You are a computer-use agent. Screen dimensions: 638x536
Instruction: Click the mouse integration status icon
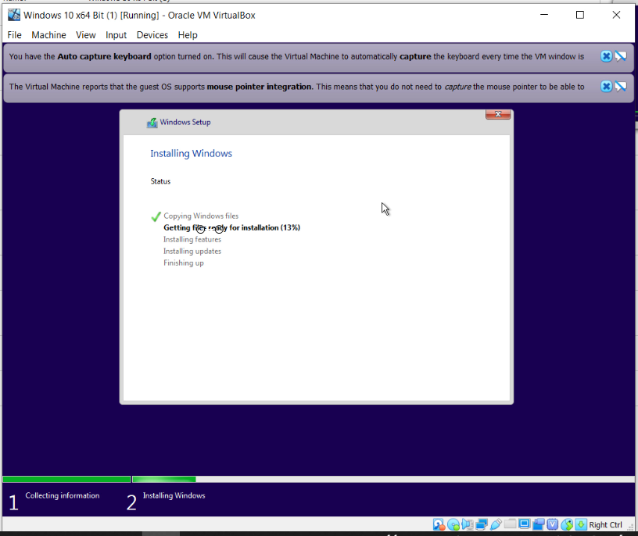click(567, 524)
